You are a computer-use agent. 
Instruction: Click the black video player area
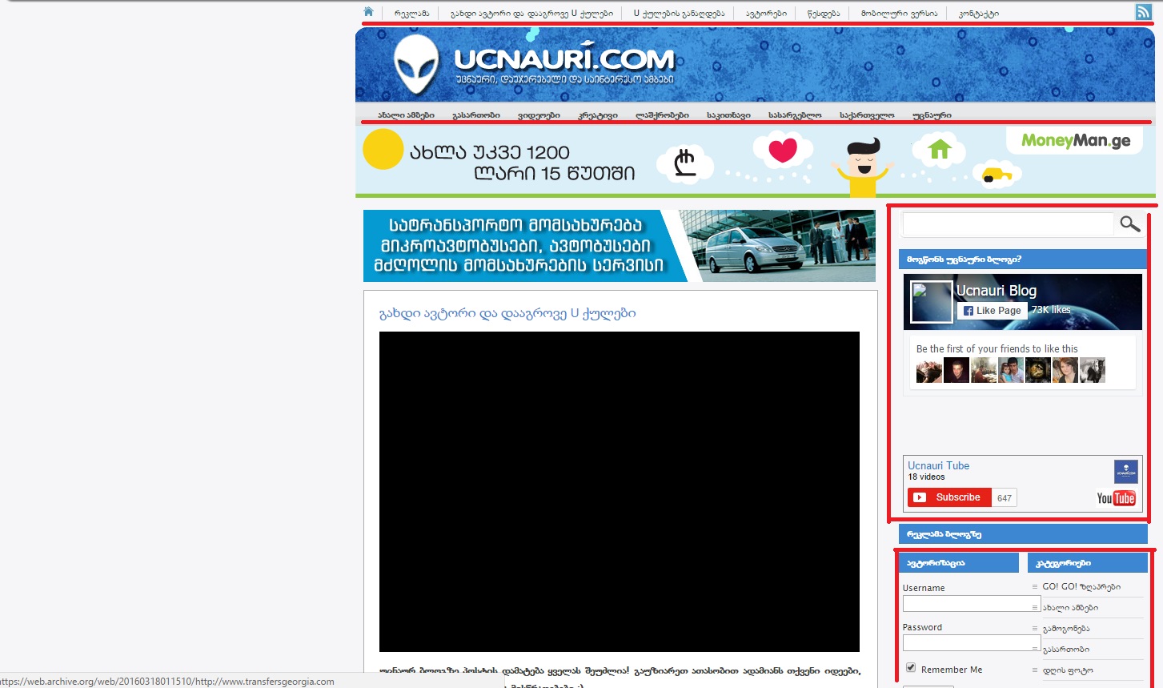click(620, 492)
